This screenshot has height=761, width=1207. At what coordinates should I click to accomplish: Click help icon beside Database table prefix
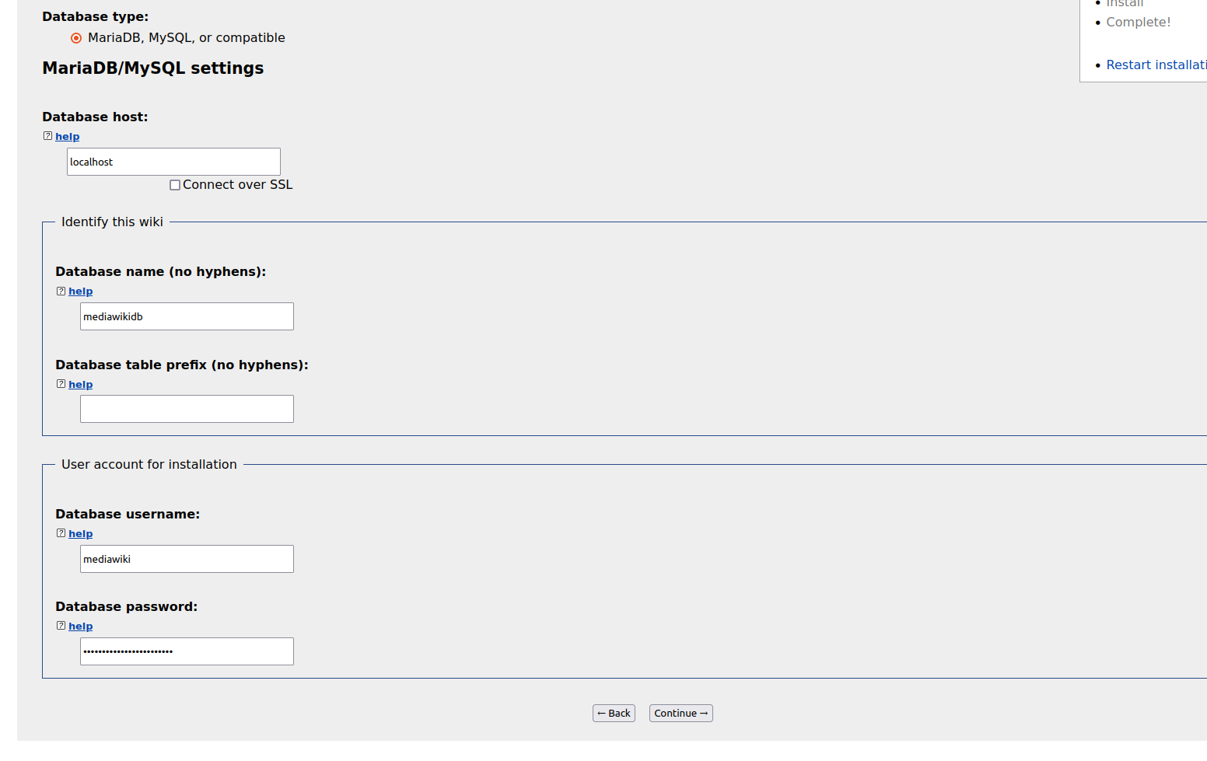[x=61, y=384]
